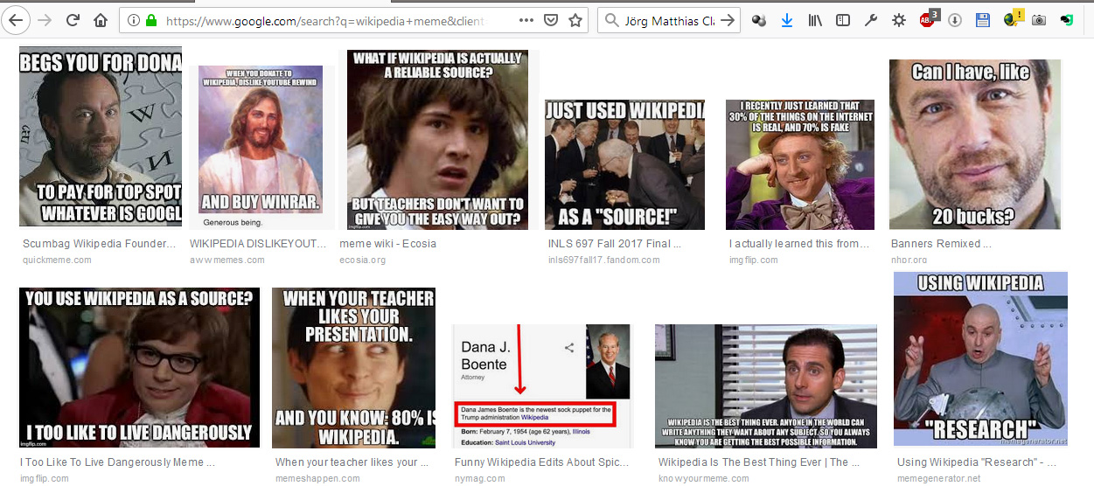Open the page actions three-dot menu
The width and height of the screenshot is (1094, 486).
[x=526, y=20]
